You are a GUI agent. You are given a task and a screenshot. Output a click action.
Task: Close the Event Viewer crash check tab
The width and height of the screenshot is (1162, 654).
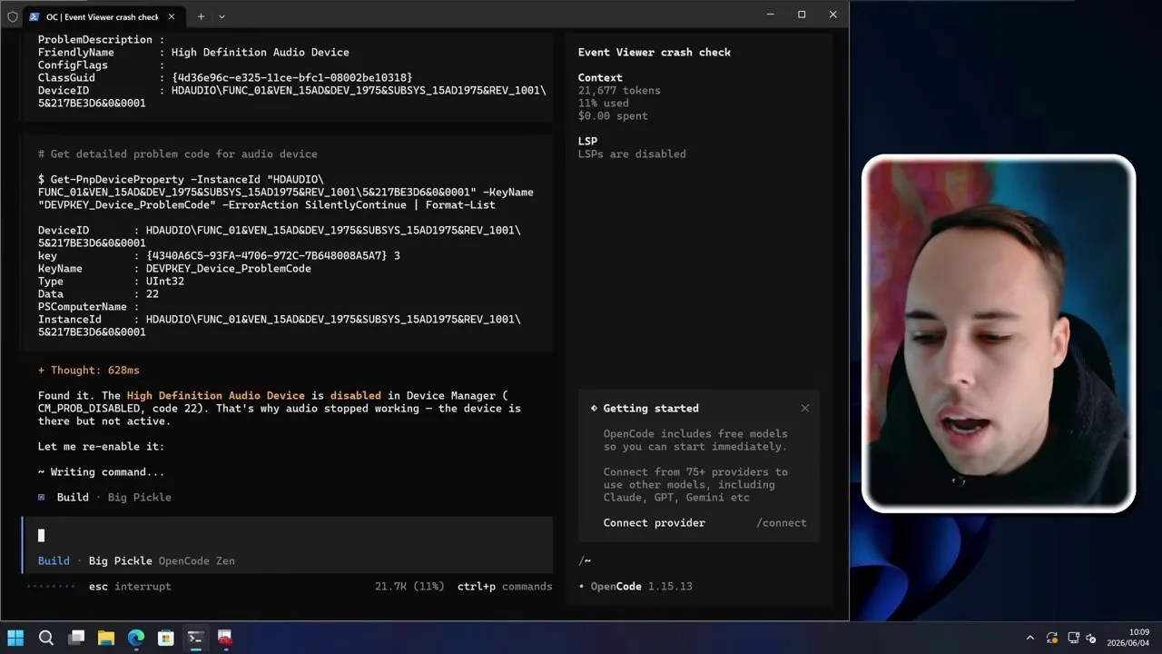(x=171, y=16)
